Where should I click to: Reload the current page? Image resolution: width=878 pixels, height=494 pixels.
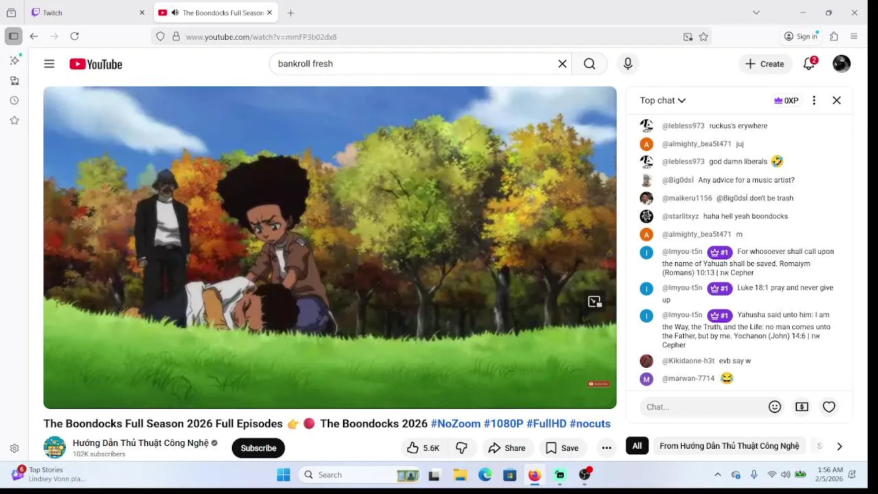[x=75, y=36]
